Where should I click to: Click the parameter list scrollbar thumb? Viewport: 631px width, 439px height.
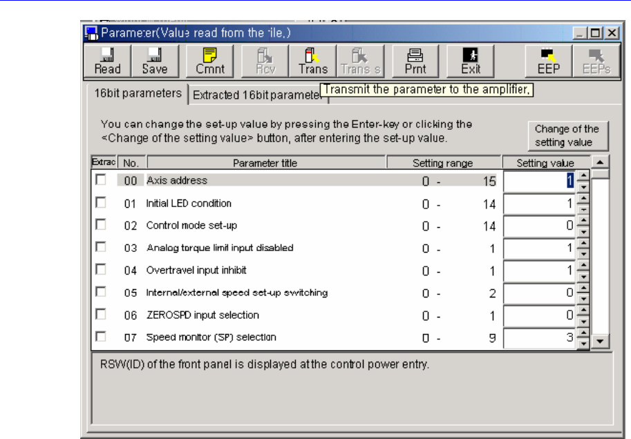600,174
